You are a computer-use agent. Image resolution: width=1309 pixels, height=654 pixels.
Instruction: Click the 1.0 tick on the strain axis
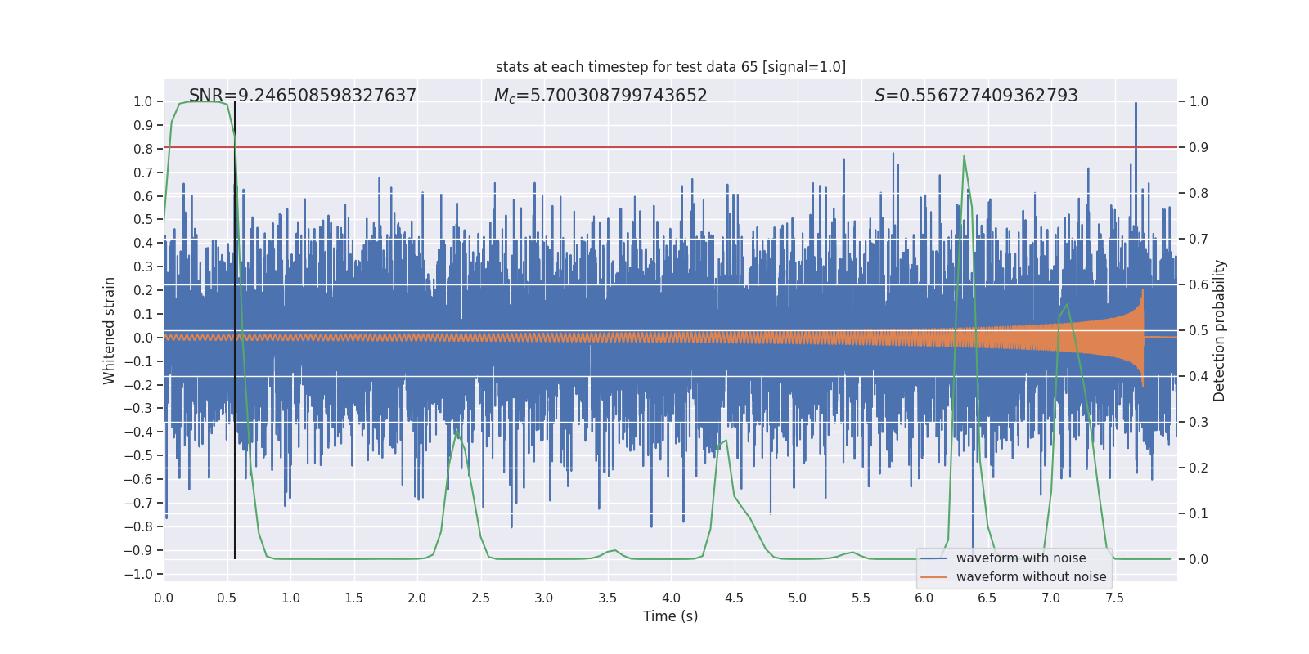(x=142, y=102)
